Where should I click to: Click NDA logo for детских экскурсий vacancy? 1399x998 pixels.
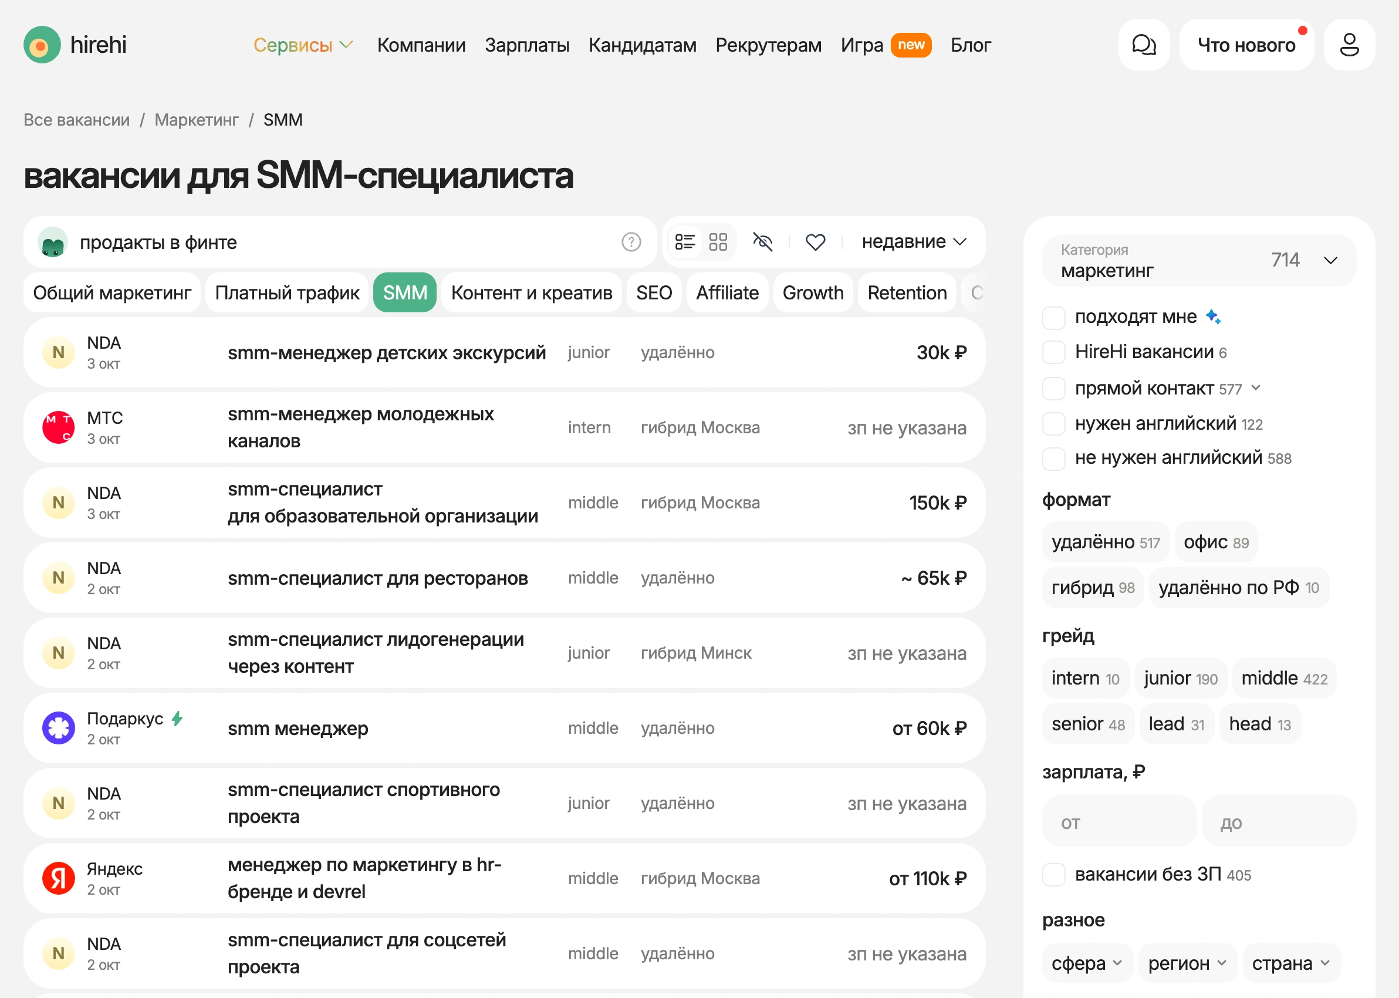coord(58,353)
